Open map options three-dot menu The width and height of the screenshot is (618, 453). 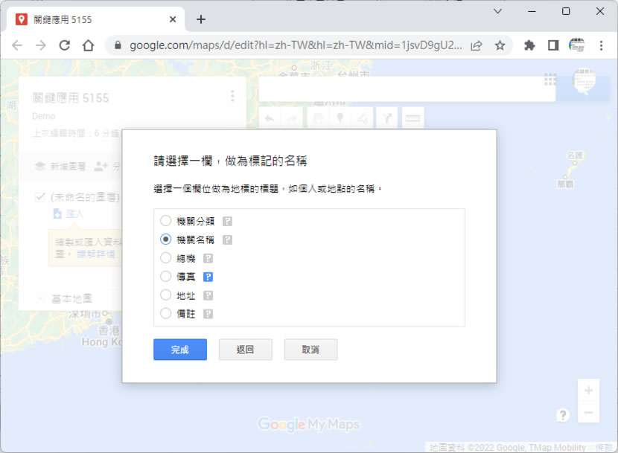pyautogui.click(x=232, y=96)
